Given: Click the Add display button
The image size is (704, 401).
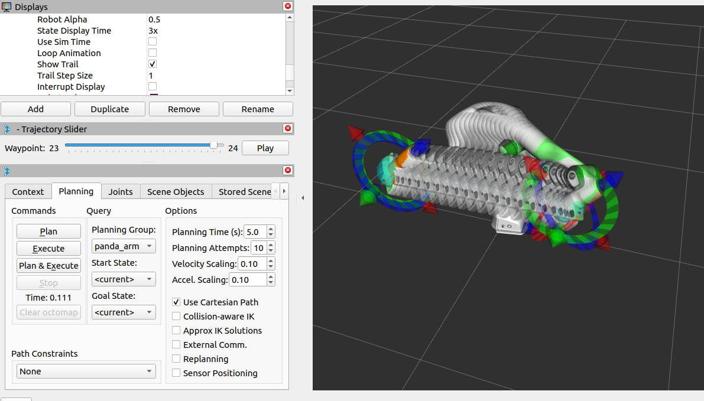Looking at the screenshot, I should pos(36,109).
